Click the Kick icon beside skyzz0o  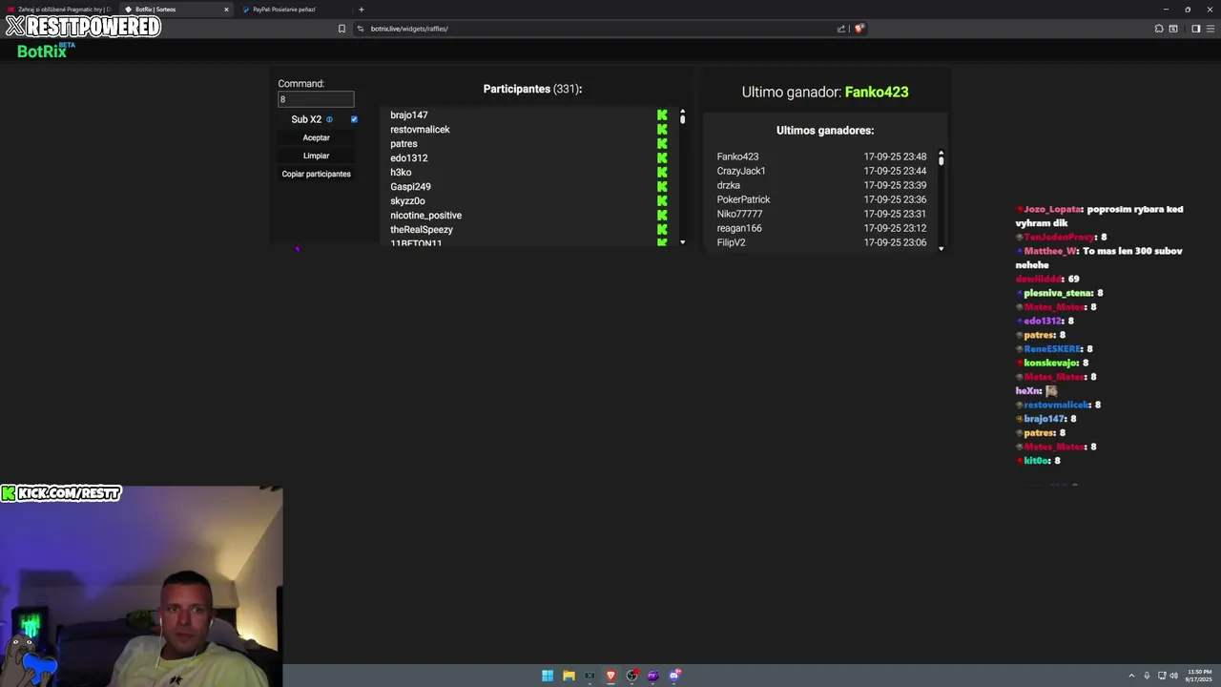pyautogui.click(x=662, y=201)
